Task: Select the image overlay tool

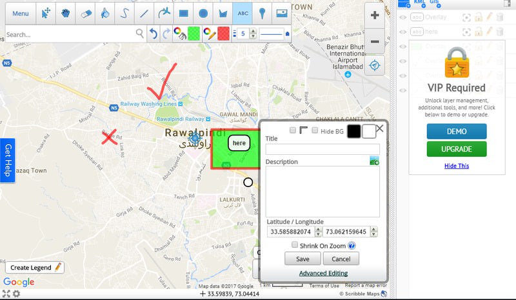Action: click(282, 14)
